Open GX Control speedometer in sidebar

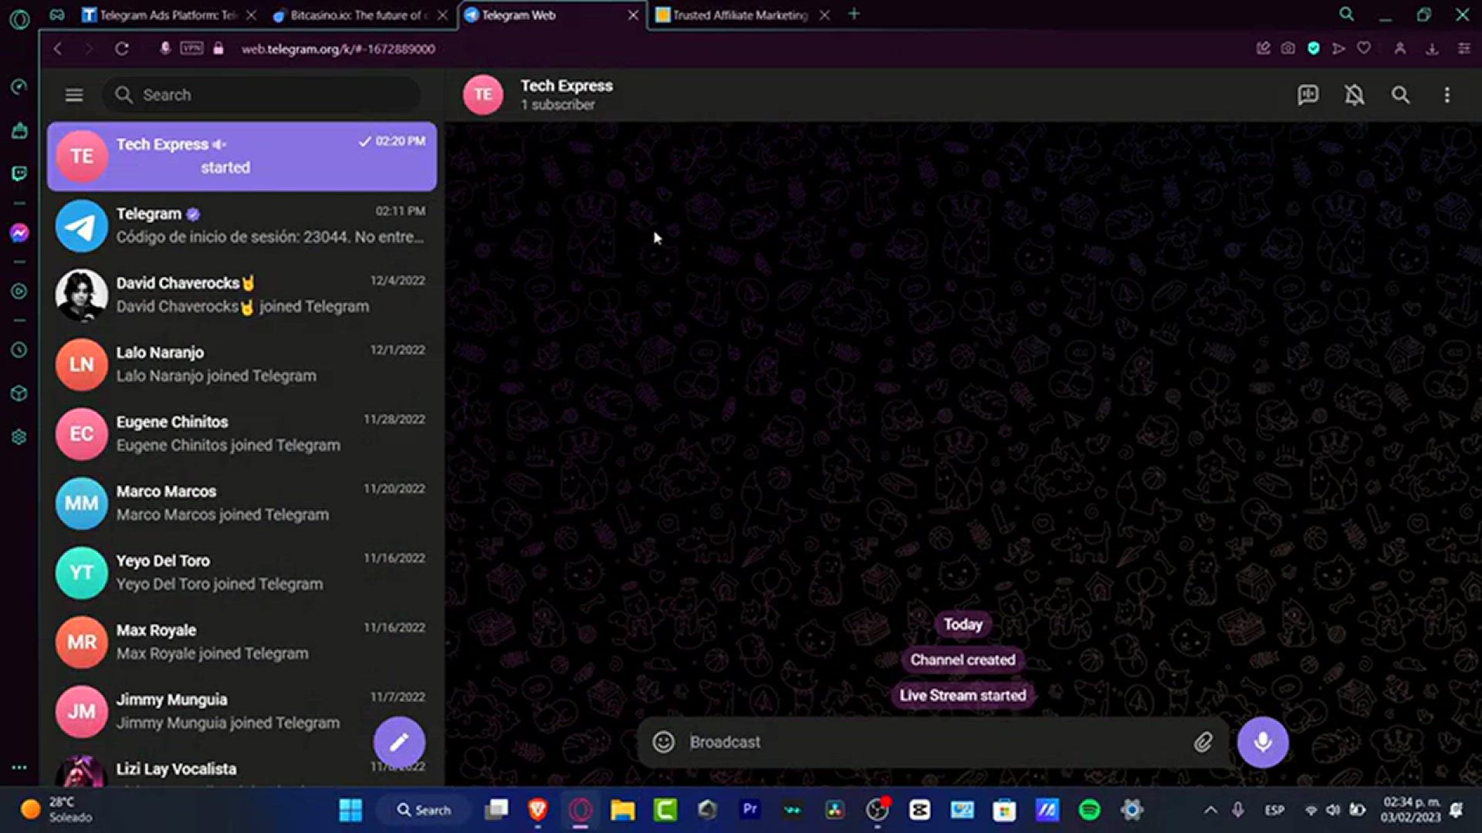(x=19, y=86)
